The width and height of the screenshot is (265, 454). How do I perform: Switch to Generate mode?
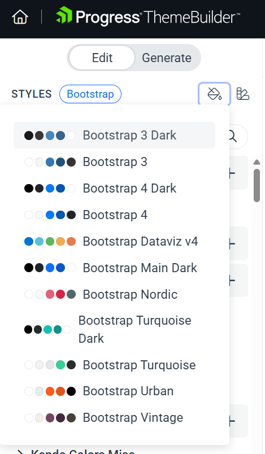point(167,58)
